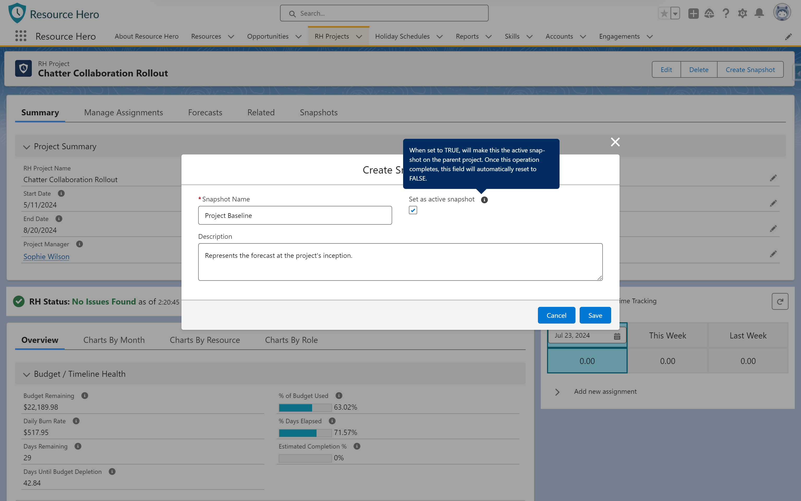Click into the Snapshot Name field
Screen dimensions: 801x501
[x=295, y=215]
